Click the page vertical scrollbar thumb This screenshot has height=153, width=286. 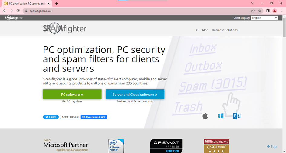point(284,28)
